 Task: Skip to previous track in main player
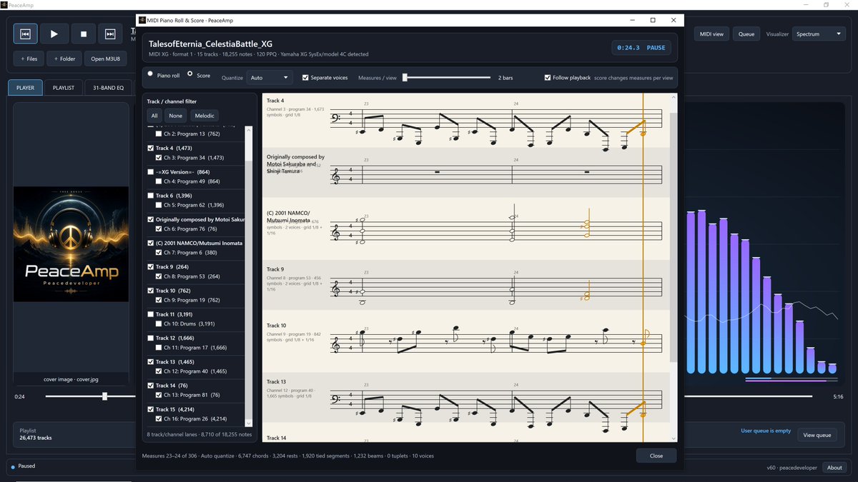pyautogui.click(x=26, y=34)
